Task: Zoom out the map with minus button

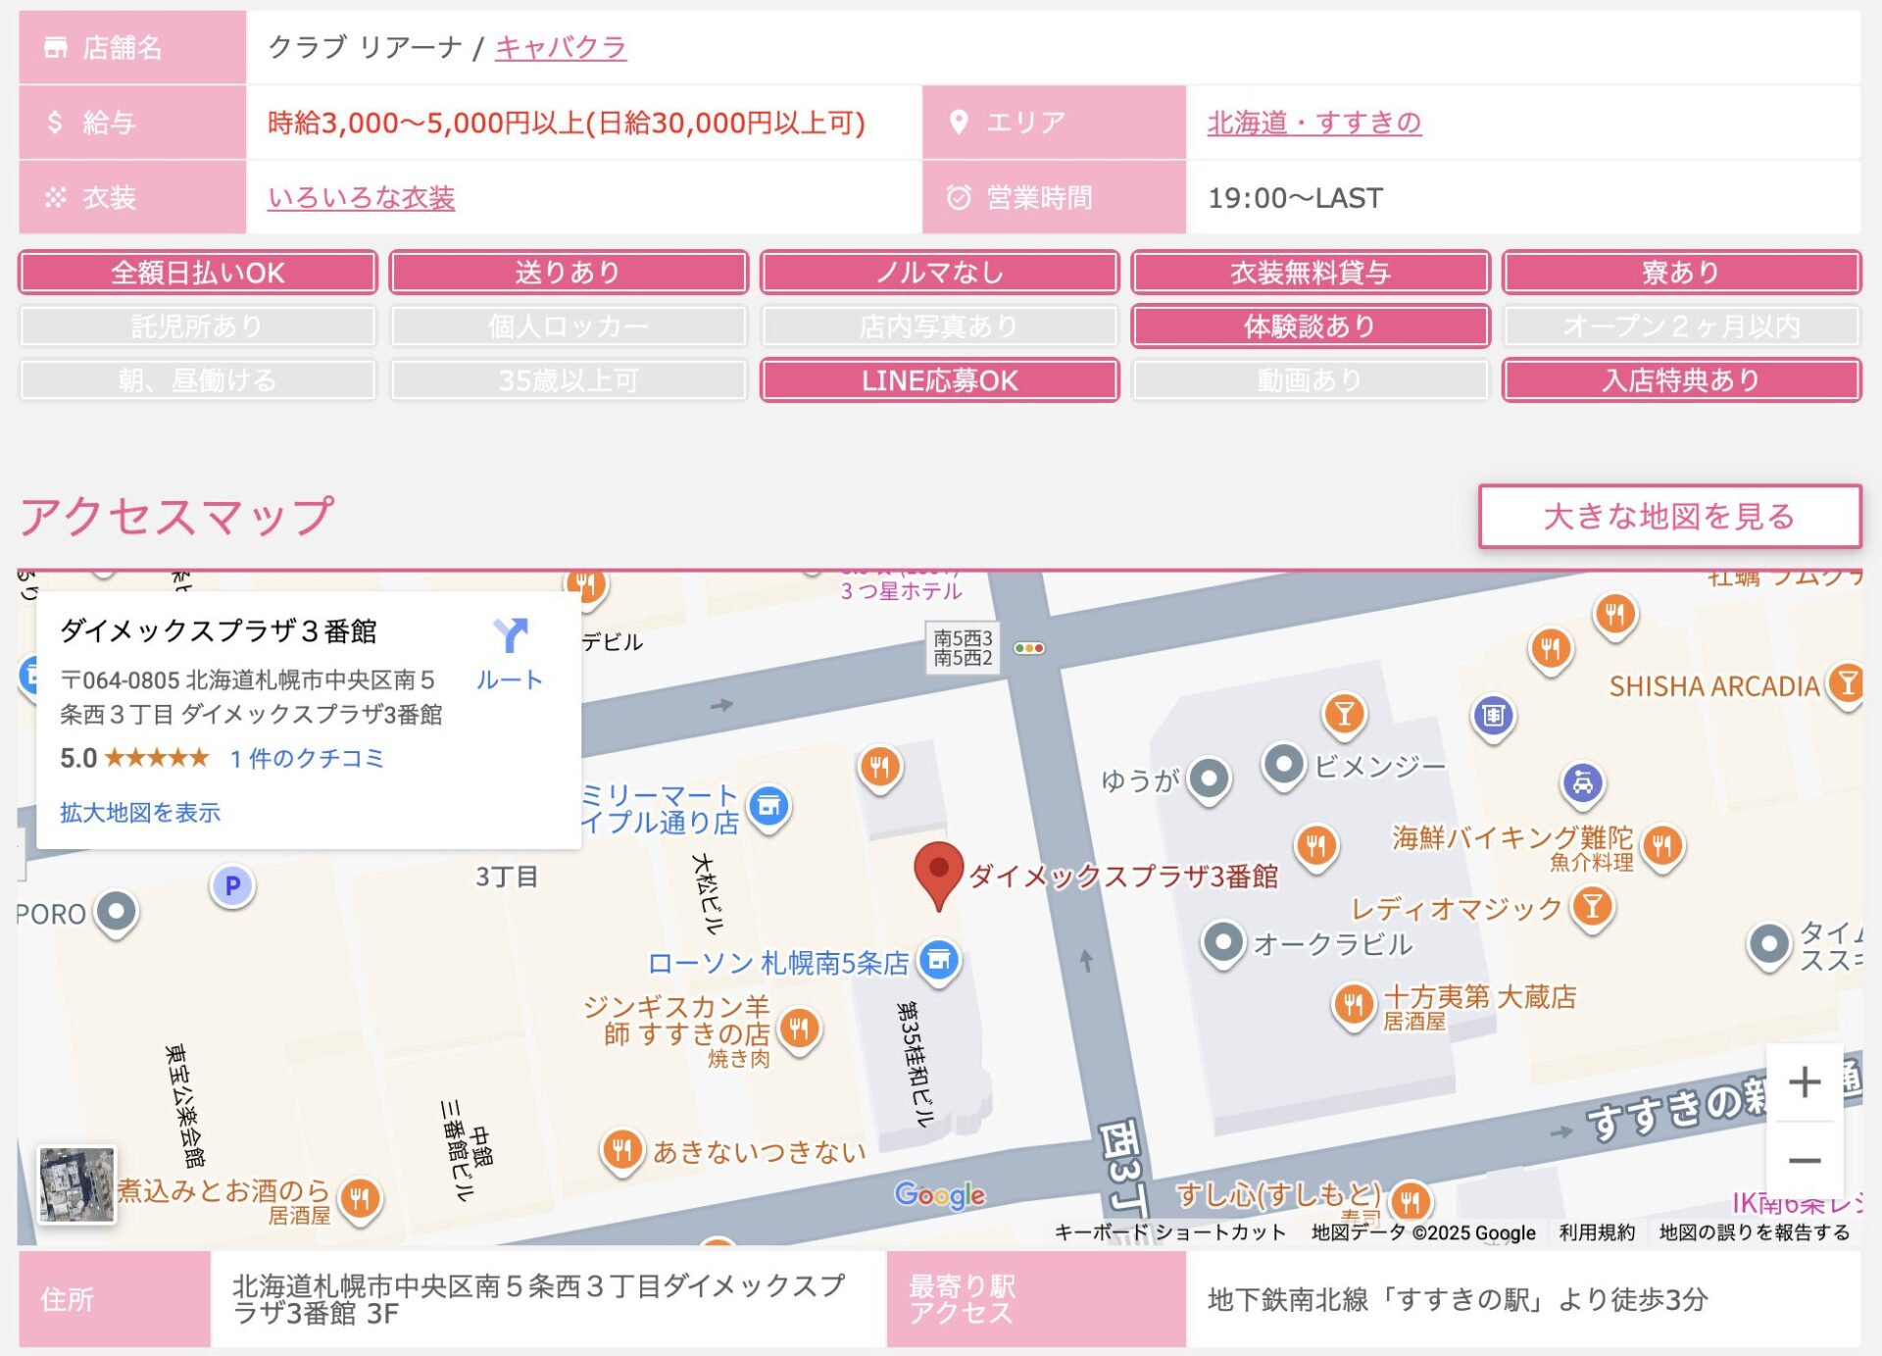Action: point(1804,1161)
